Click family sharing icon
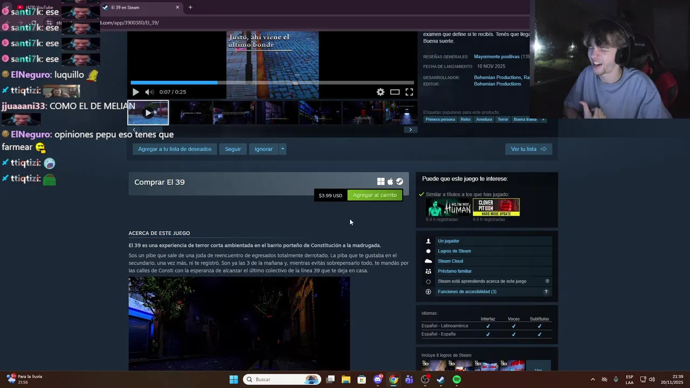 (x=429, y=271)
